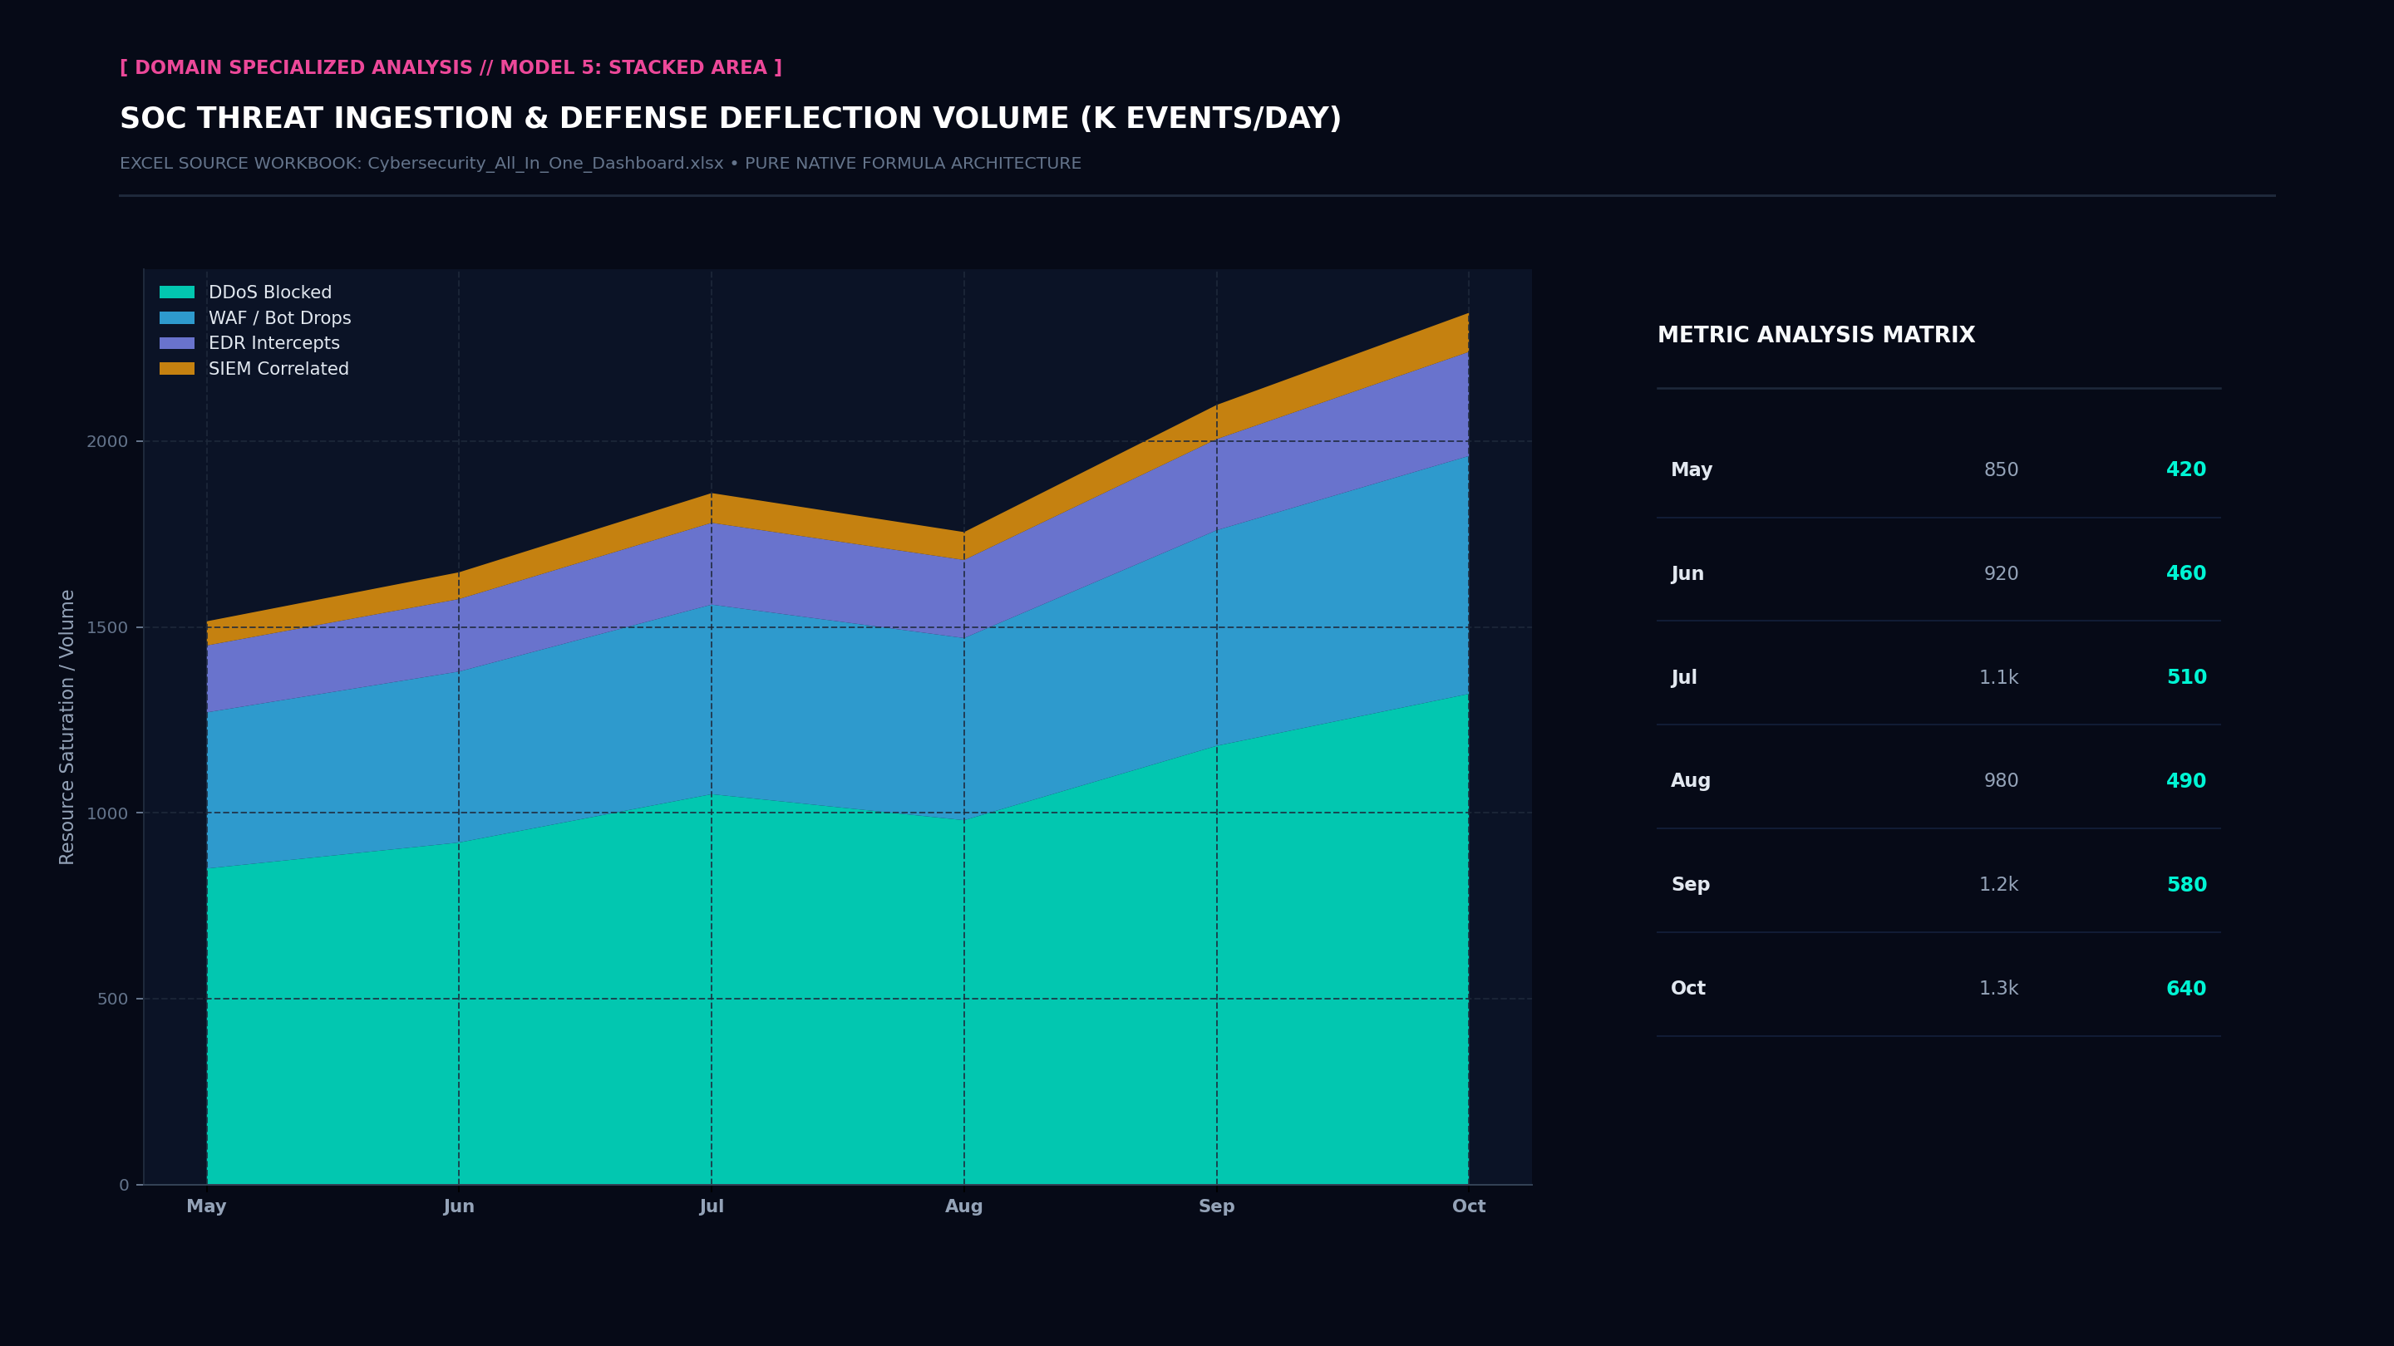Click the 1.2k value in Sep row

(1998, 884)
